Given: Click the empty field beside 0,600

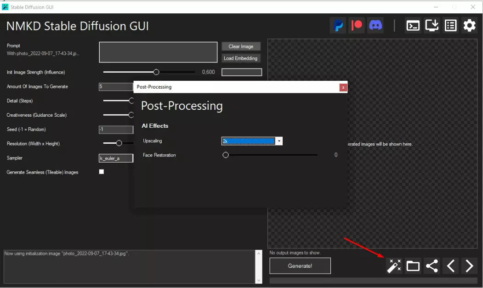Looking at the screenshot, I should click(x=242, y=72).
